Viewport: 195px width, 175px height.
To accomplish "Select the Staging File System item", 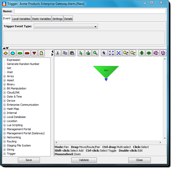I will pos(19,145).
